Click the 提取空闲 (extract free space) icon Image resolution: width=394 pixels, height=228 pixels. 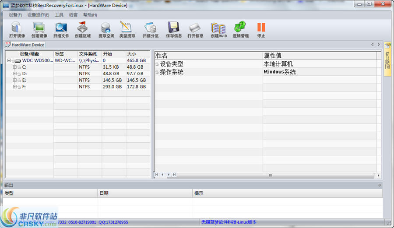pos(106,30)
